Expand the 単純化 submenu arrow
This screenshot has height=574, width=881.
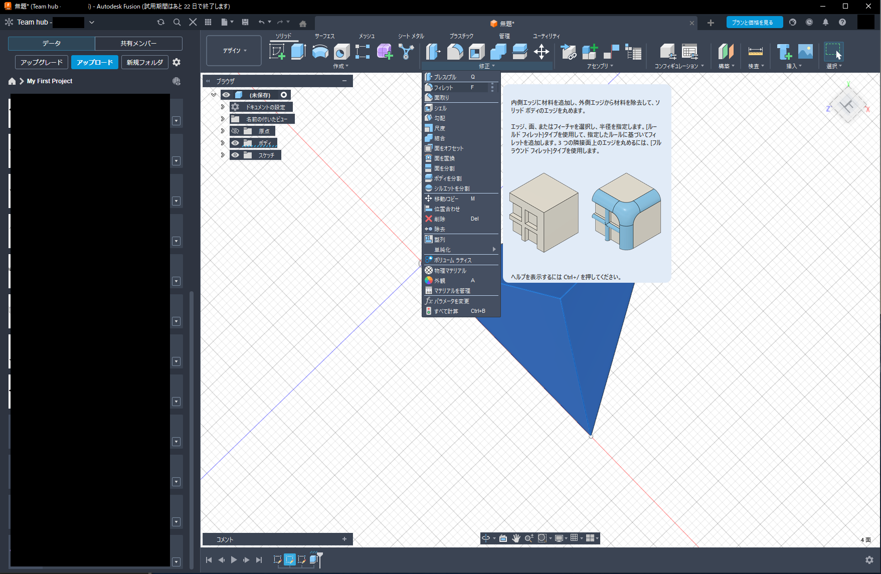[x=494, y=249]
